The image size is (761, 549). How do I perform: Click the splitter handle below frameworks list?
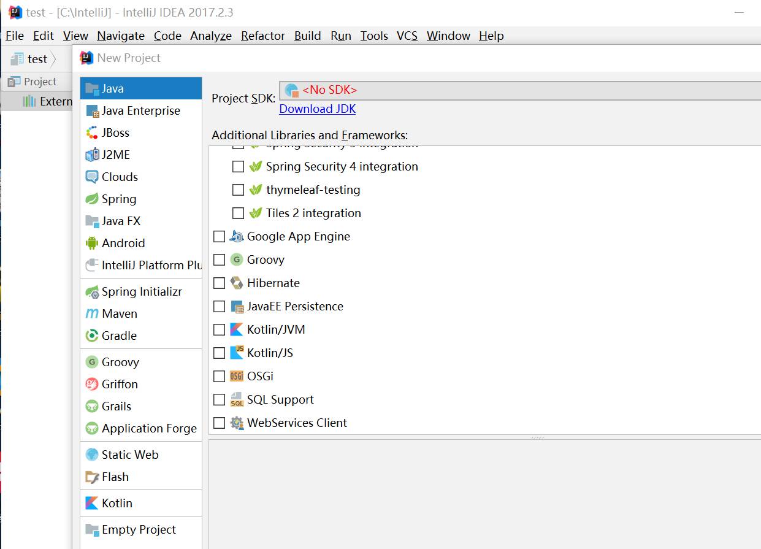(537, 438)
